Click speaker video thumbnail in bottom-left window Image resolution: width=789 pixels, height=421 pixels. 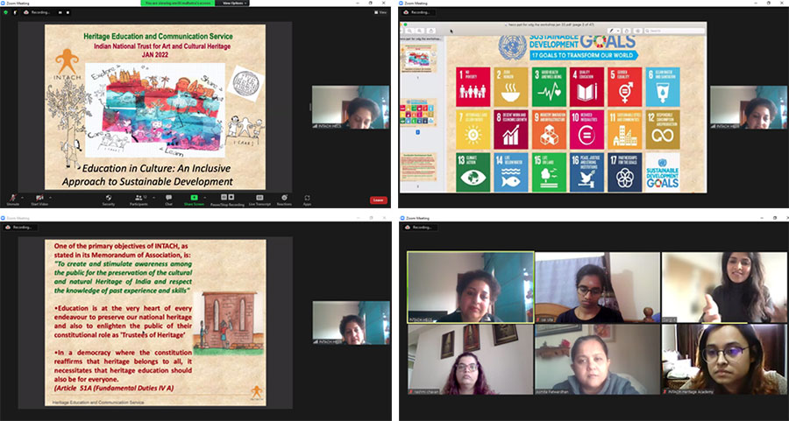click(352, 322)
